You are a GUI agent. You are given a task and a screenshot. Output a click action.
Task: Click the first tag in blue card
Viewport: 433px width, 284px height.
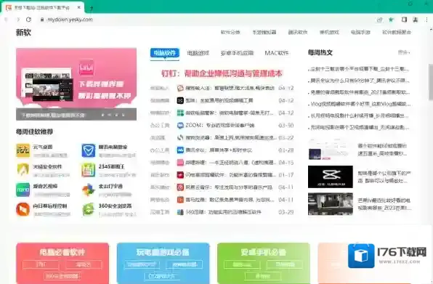pyautogui.click(x=142, y=264)
